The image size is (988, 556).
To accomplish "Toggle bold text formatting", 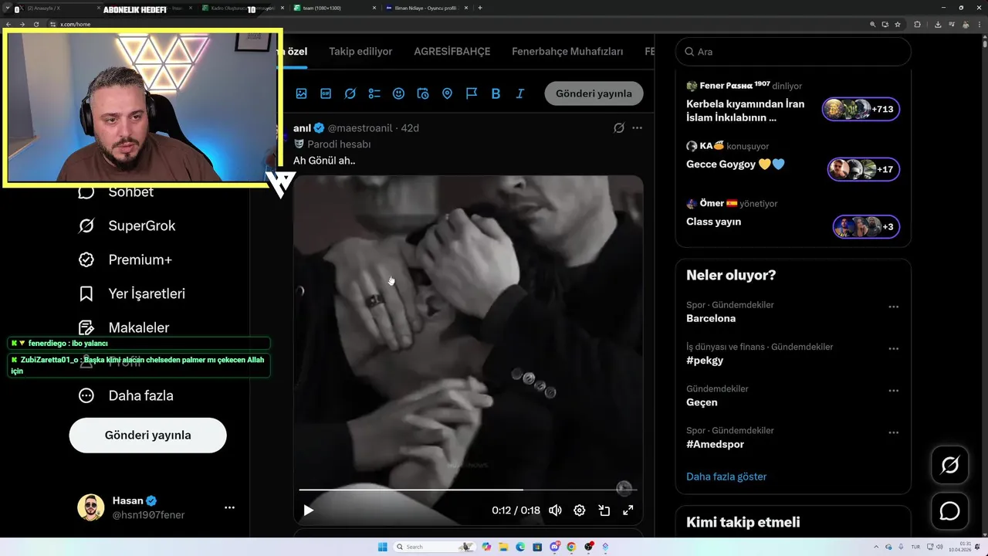I will click(x=496, y=93).
